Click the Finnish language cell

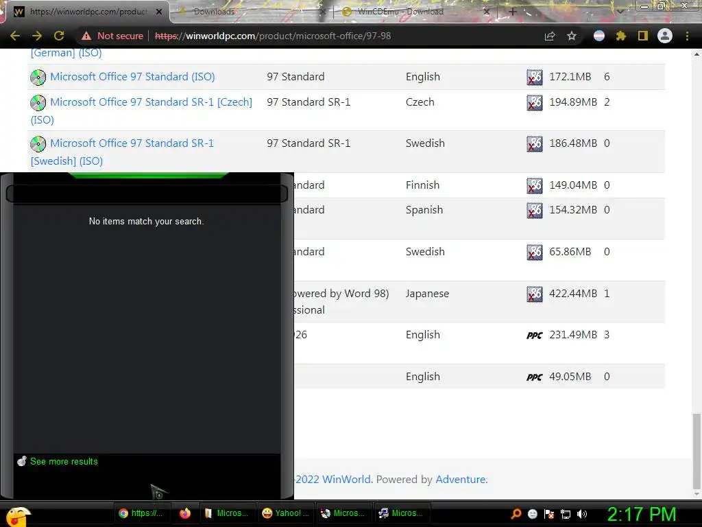tap(422, 185)
